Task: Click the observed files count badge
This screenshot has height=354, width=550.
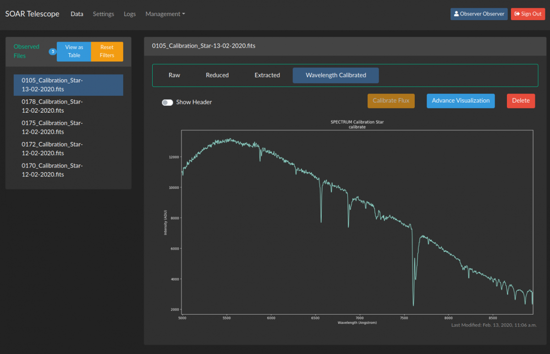Action: pos(52,51)
